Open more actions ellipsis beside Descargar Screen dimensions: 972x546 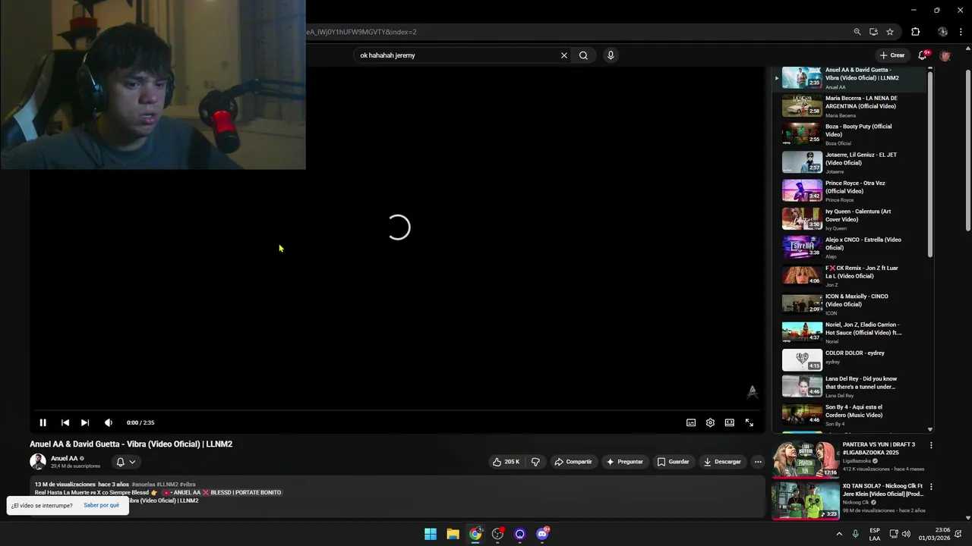[758, 462]
